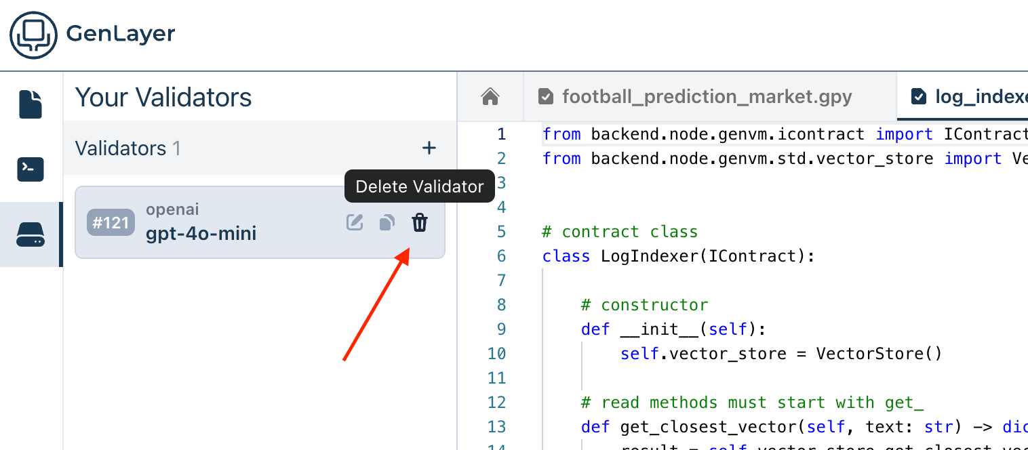Click the GenLayer brand name text
Image resolution: width=1028 pixels, height=450 pixels.
click(x=121, y=34)
